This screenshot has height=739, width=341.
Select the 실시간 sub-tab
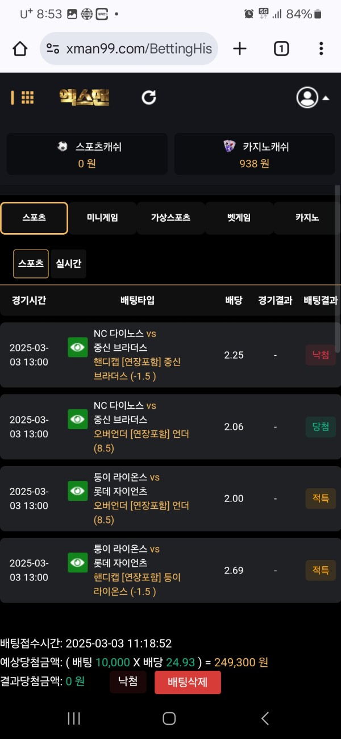[x=69, y=264]
